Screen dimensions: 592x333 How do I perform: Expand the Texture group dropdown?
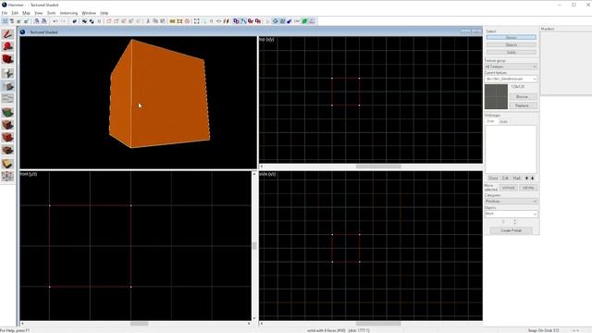point(511,67)
